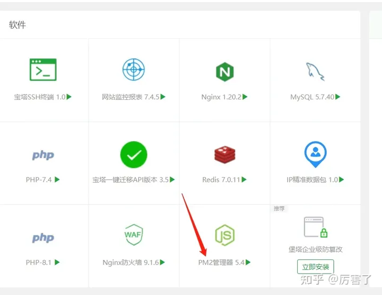Open the Nginx hexagon icon
Viewport: 382px width, 295px height.
tap(224, 72)
